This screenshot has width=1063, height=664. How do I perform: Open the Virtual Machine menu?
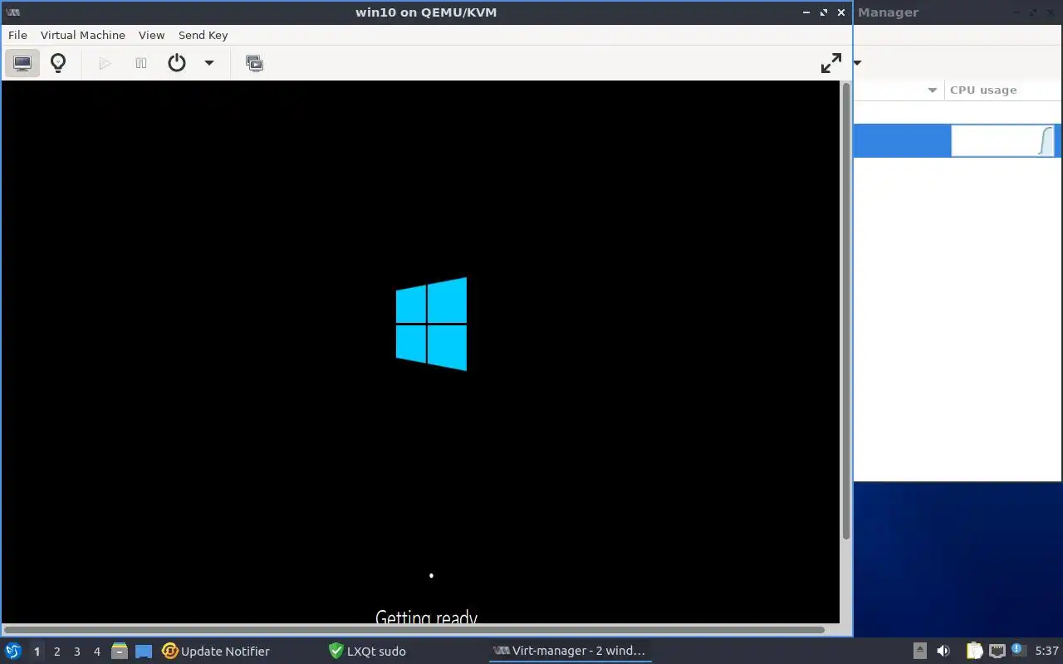pos(83,35)
